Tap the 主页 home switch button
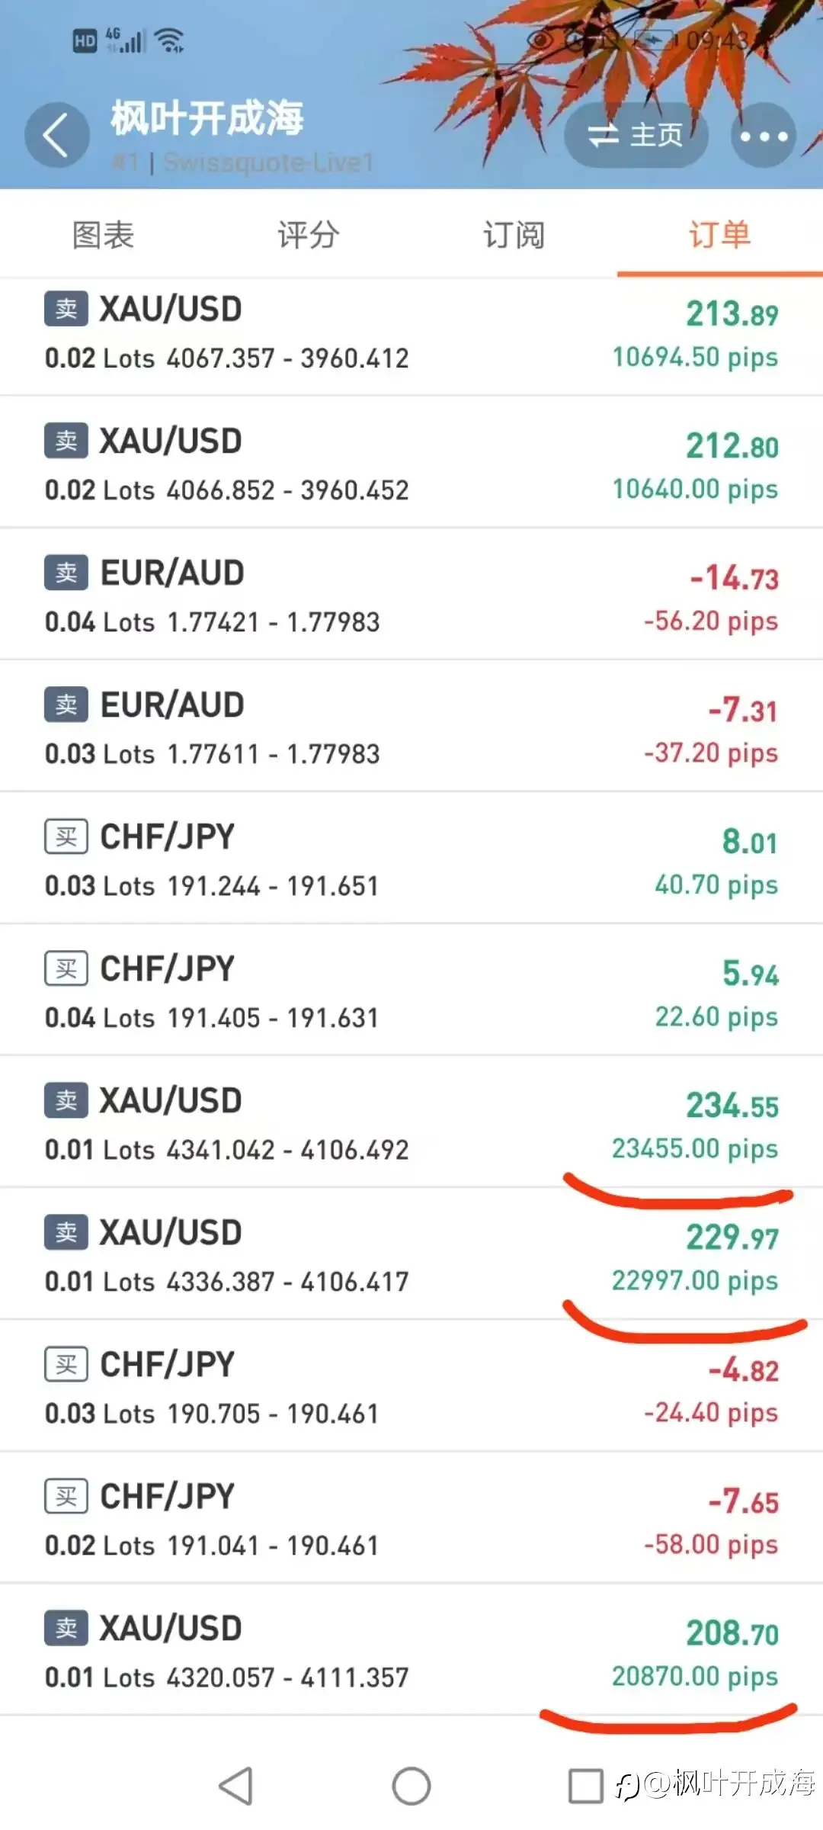 (x=636, y=136)
